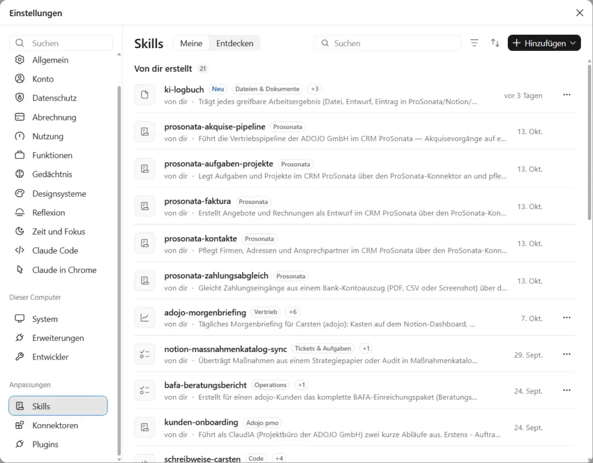Click the Neu badge on ki-logbuch
Viewport: 593px width, 463px height.
[218, 89]
